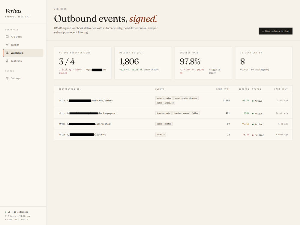
Task: Click the 99.7% success value
Action: click(x=246, y=100)
